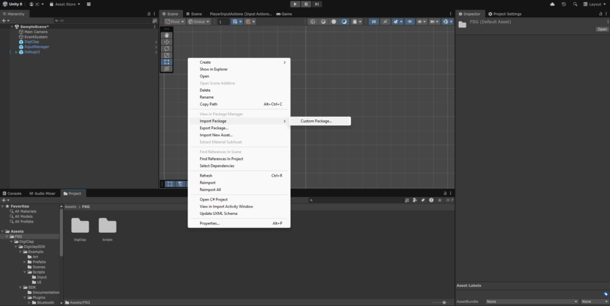Image resolution: width=610 pixels, height=306 pixels.
Task: Click the cloud services icon
Action: pos(552,4)
